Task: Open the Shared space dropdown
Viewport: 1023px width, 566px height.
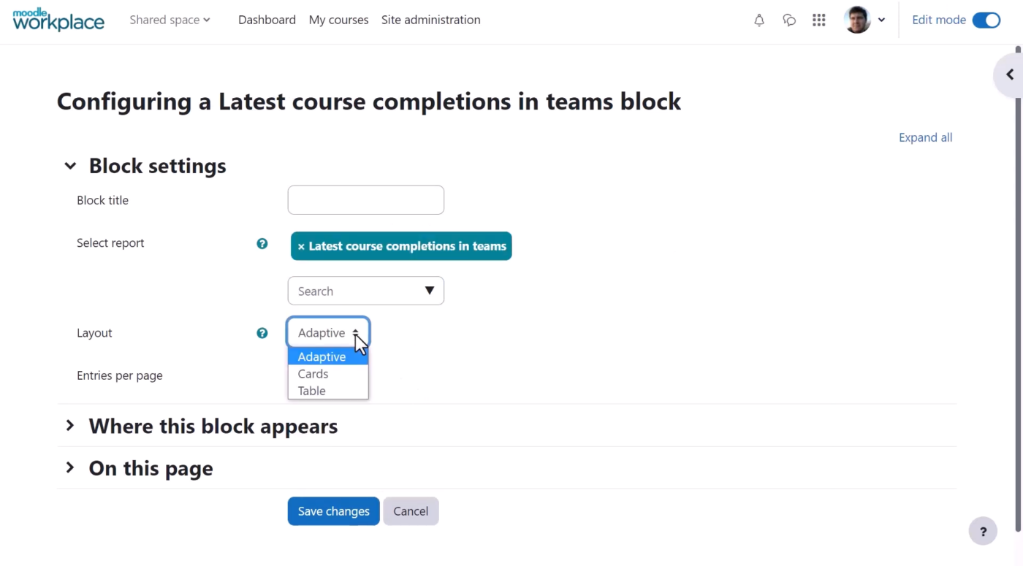Action: (x=170, y=20)
